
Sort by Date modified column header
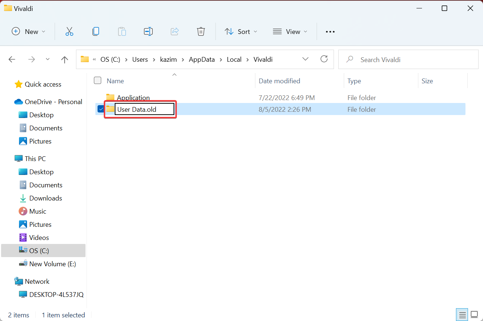click(279, 81)
